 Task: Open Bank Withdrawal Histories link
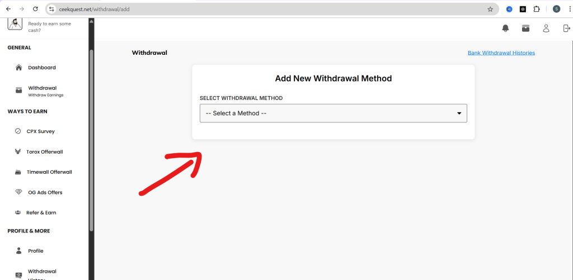(501, 53)
